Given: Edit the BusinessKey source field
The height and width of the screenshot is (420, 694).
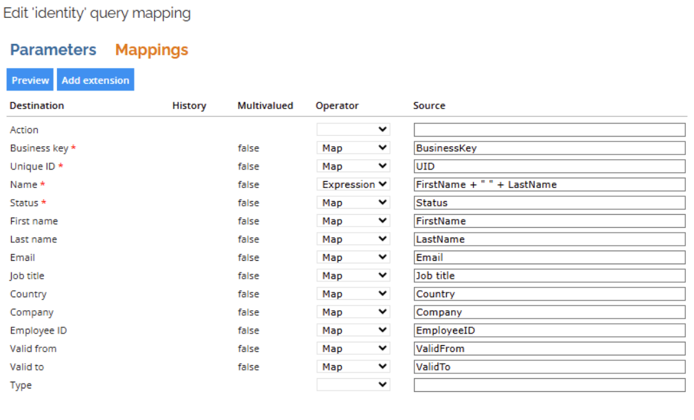Looking at the screenshot, I should coord(550,148).
